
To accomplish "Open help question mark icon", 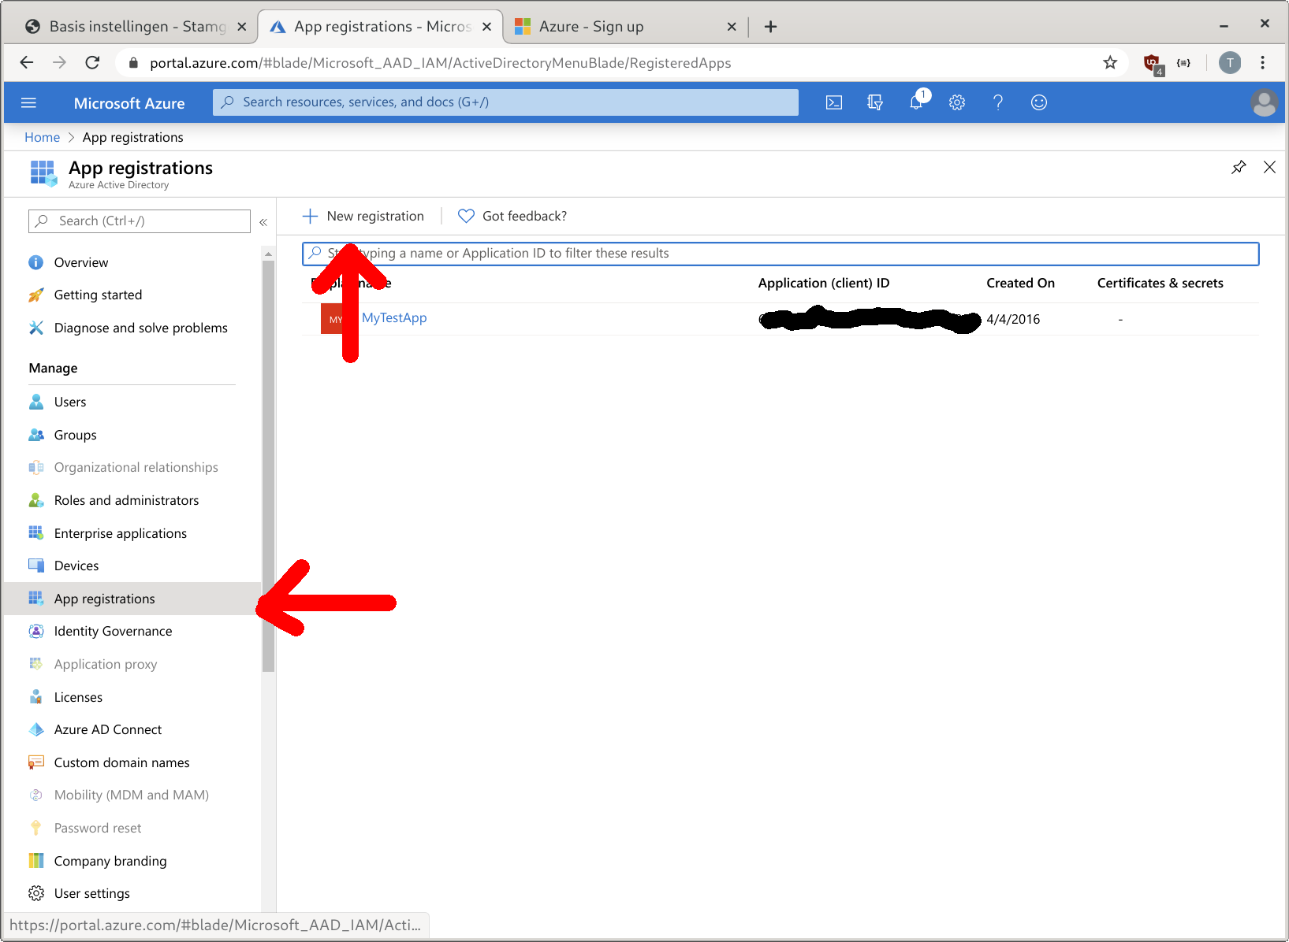I will click(998, 102).
